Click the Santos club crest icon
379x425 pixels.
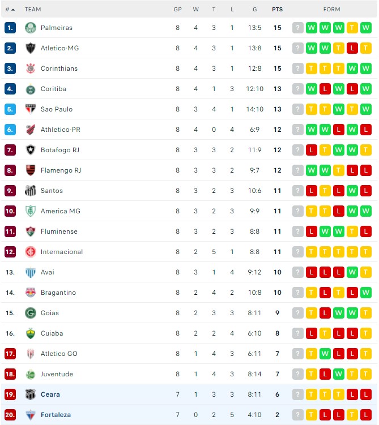pos(31,191)
